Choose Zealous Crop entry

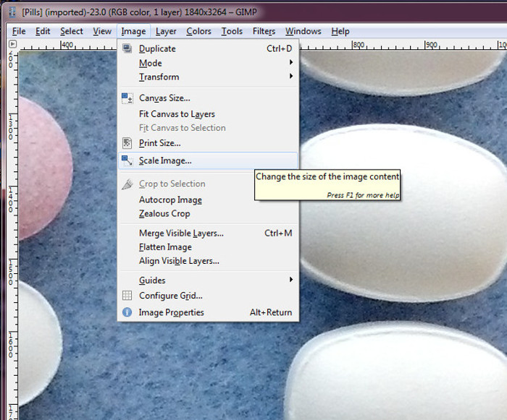164,214
